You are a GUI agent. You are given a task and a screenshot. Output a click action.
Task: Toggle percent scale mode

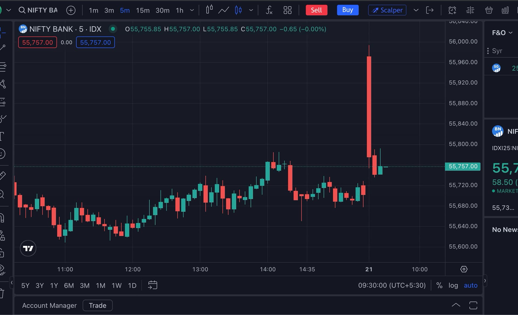tap(439, 285)
